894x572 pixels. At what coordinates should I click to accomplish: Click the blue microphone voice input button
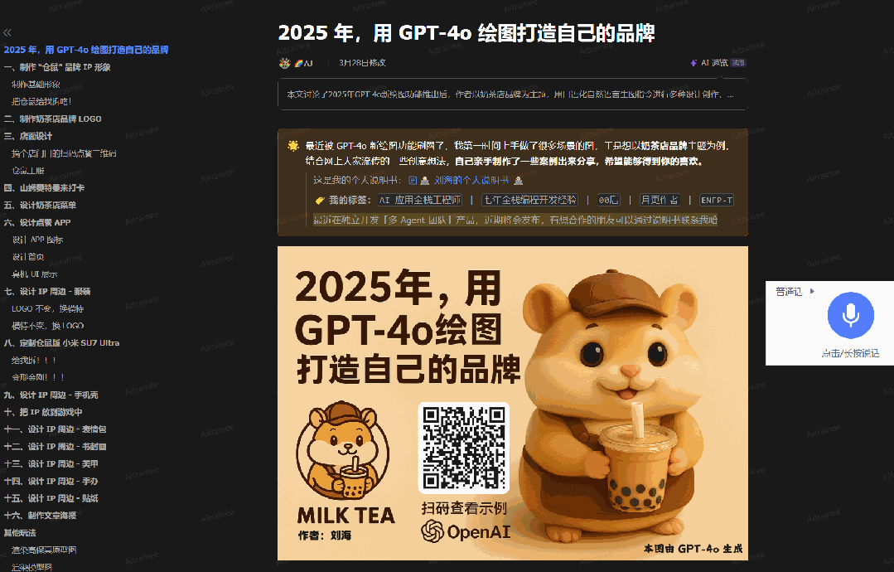[x=850, y=315]
